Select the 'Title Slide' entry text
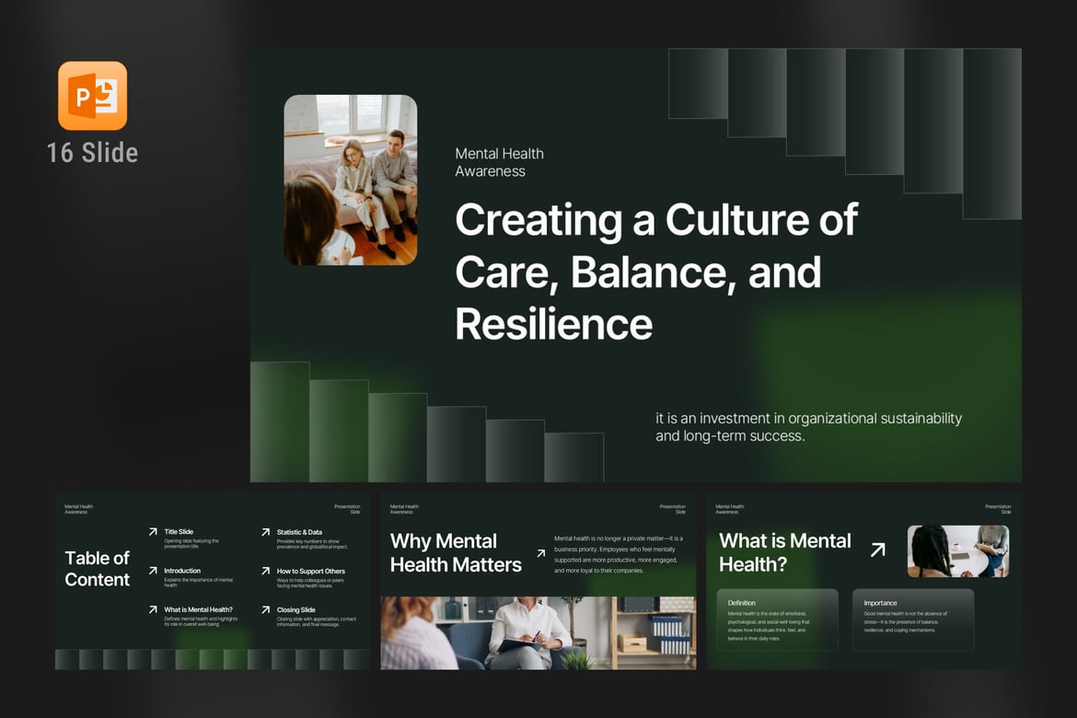This screenshot has width=1077, height=718. (179, 532)
